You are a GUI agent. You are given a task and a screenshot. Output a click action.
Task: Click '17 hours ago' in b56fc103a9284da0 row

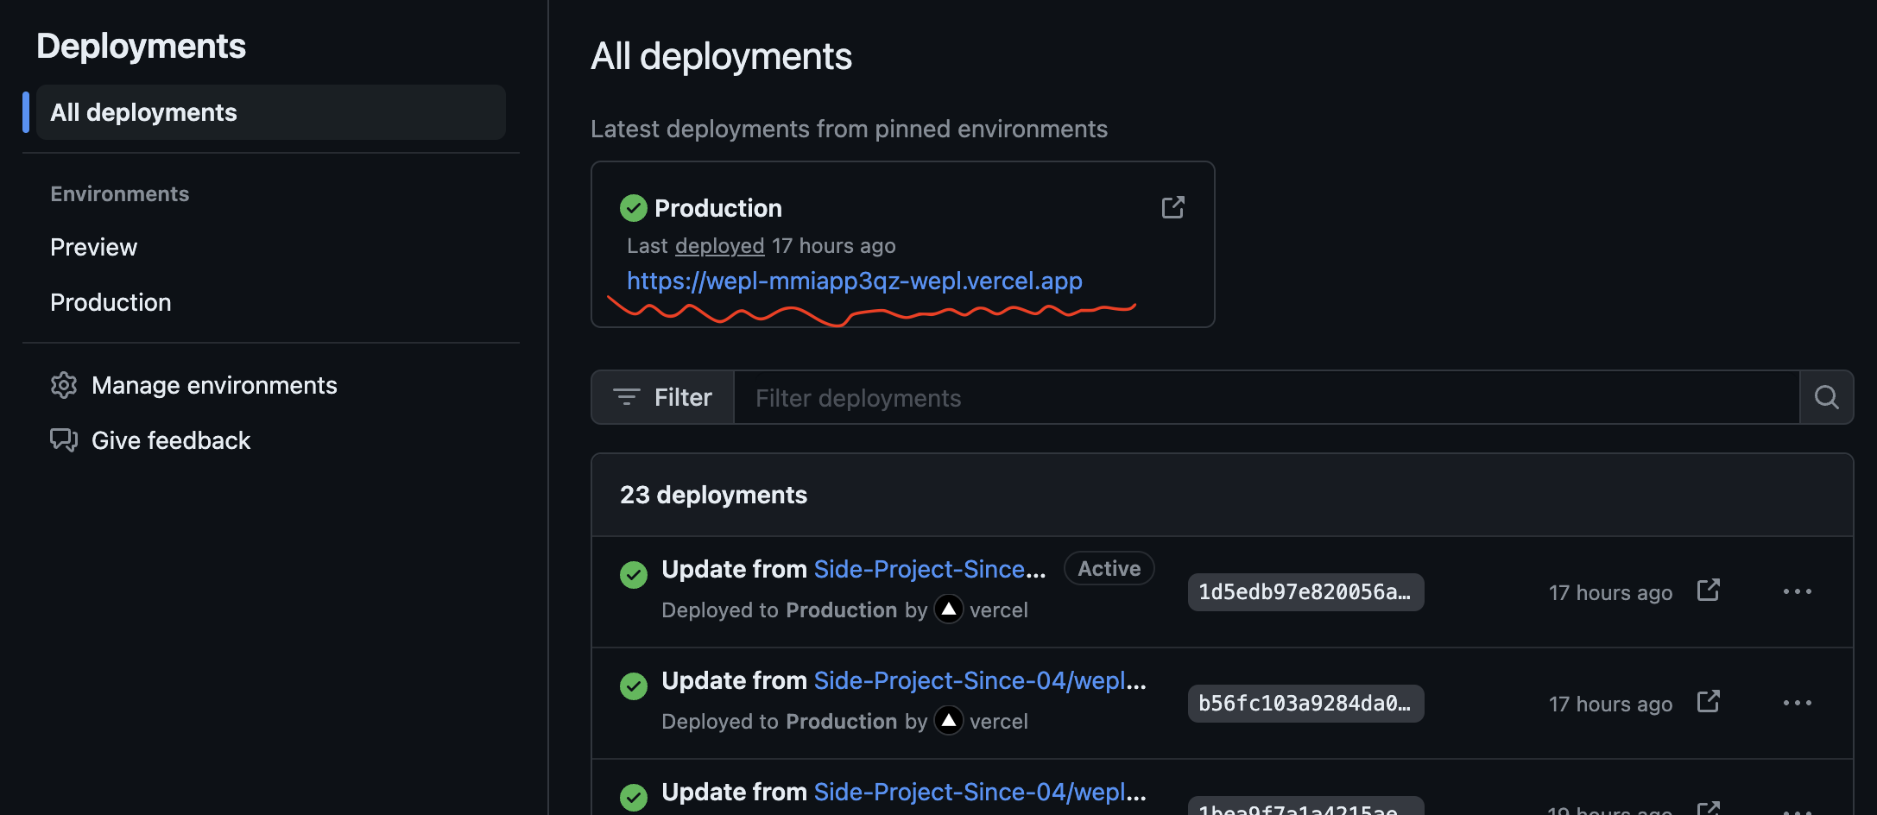point(1610,704)
